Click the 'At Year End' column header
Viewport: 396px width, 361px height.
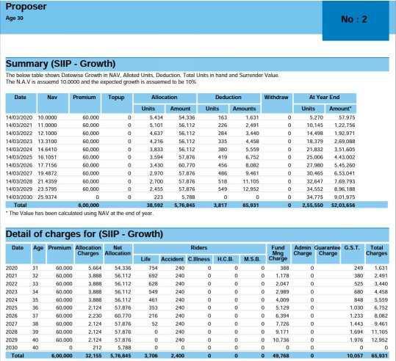pyautogui.click(x=324, y=98)
